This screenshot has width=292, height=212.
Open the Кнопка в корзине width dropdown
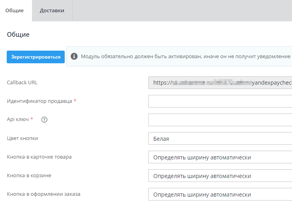(x=220, y=176)
